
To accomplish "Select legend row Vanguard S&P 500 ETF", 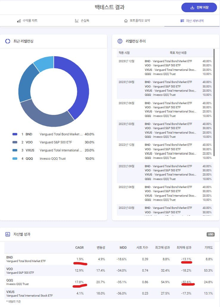I will click(53, 142).
